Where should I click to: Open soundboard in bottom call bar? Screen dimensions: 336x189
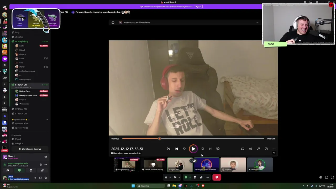coord(201,177)
